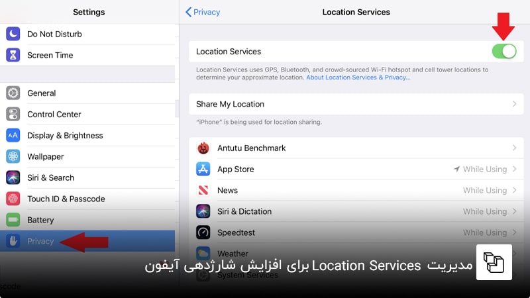The image size is (530, 298).
Task: Open News row chevron
Action: point(515,190)
